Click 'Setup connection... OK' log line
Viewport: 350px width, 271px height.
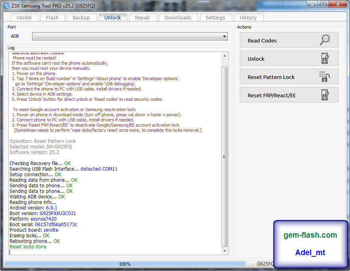click(x=35, y=175)
